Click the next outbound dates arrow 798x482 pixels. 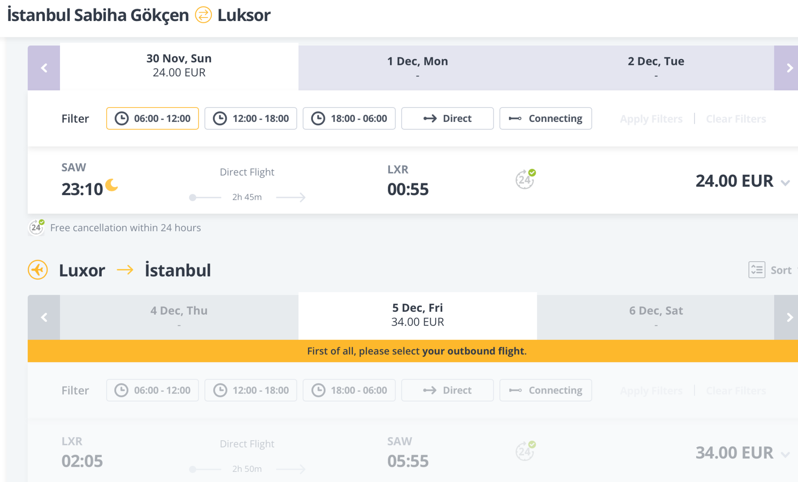click(789, 68)
